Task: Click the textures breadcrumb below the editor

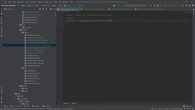Action: [66, 103]
